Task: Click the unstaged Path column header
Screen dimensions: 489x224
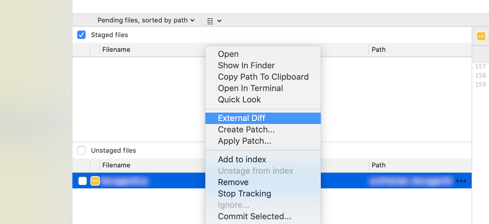Action: pos(379,165)
